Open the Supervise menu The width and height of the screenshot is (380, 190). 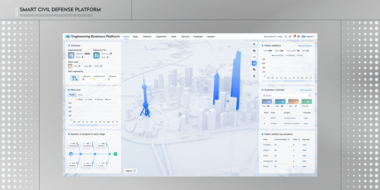161,37
